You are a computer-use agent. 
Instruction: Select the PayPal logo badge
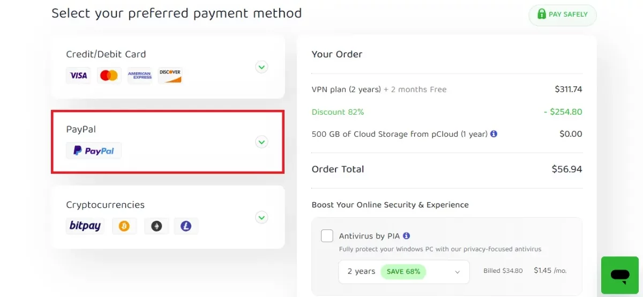click(x=94, y=151)
